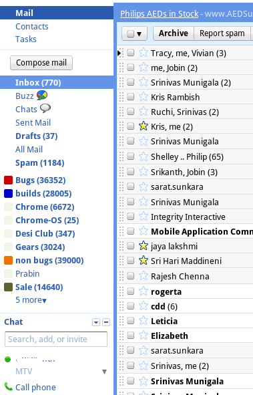The height and width of the screenshot is (395, 253).
Task: Star the Leticia email
Action: [144, 320]
